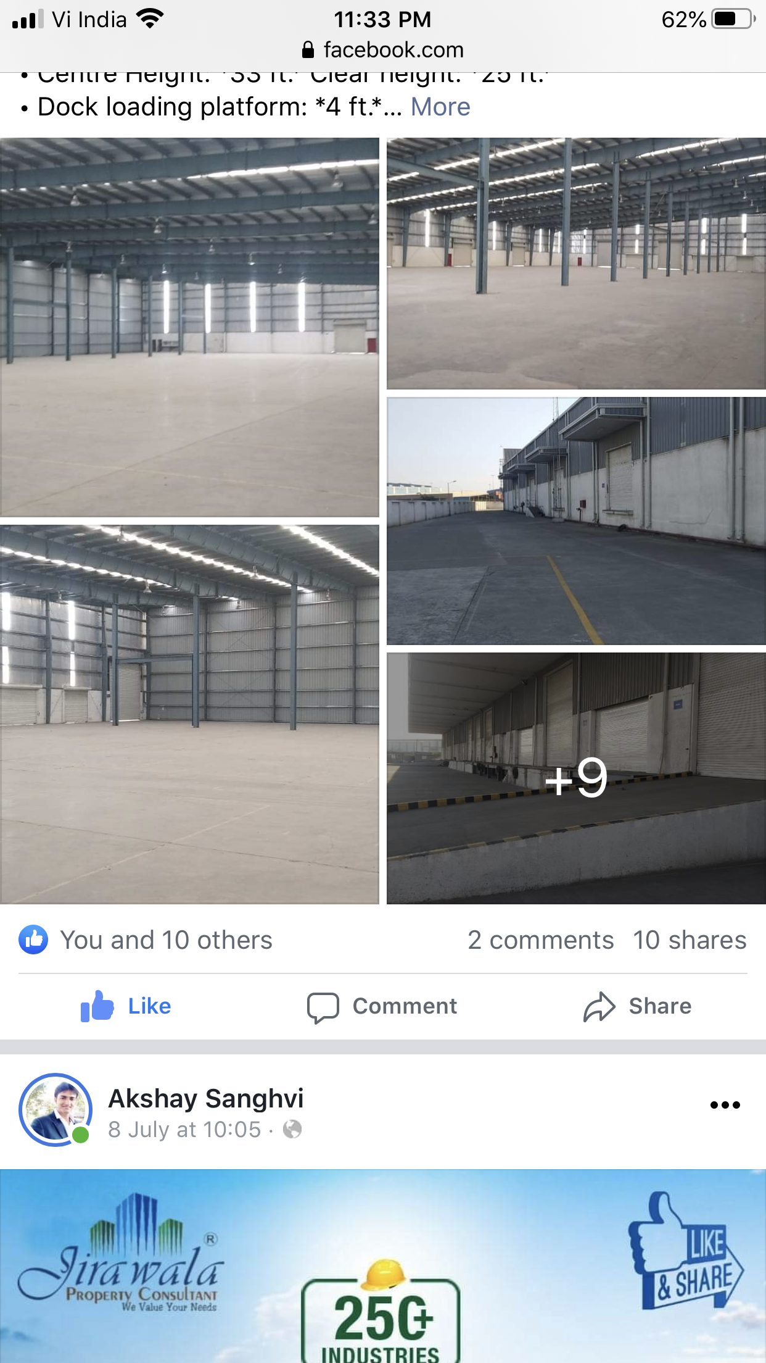This screenshot has width=766, height=1363.
Task: View 2 comments on the post
Action: click(x=540, y=940)
